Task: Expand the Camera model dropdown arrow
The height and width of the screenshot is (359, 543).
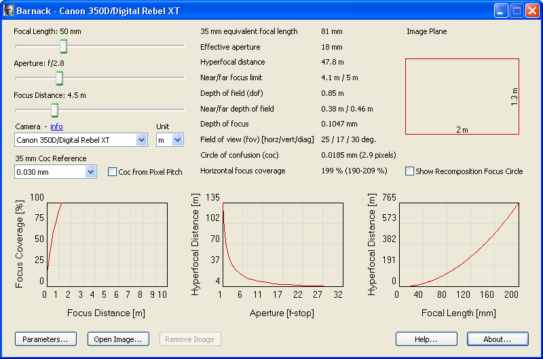Action: pos(141,140)
